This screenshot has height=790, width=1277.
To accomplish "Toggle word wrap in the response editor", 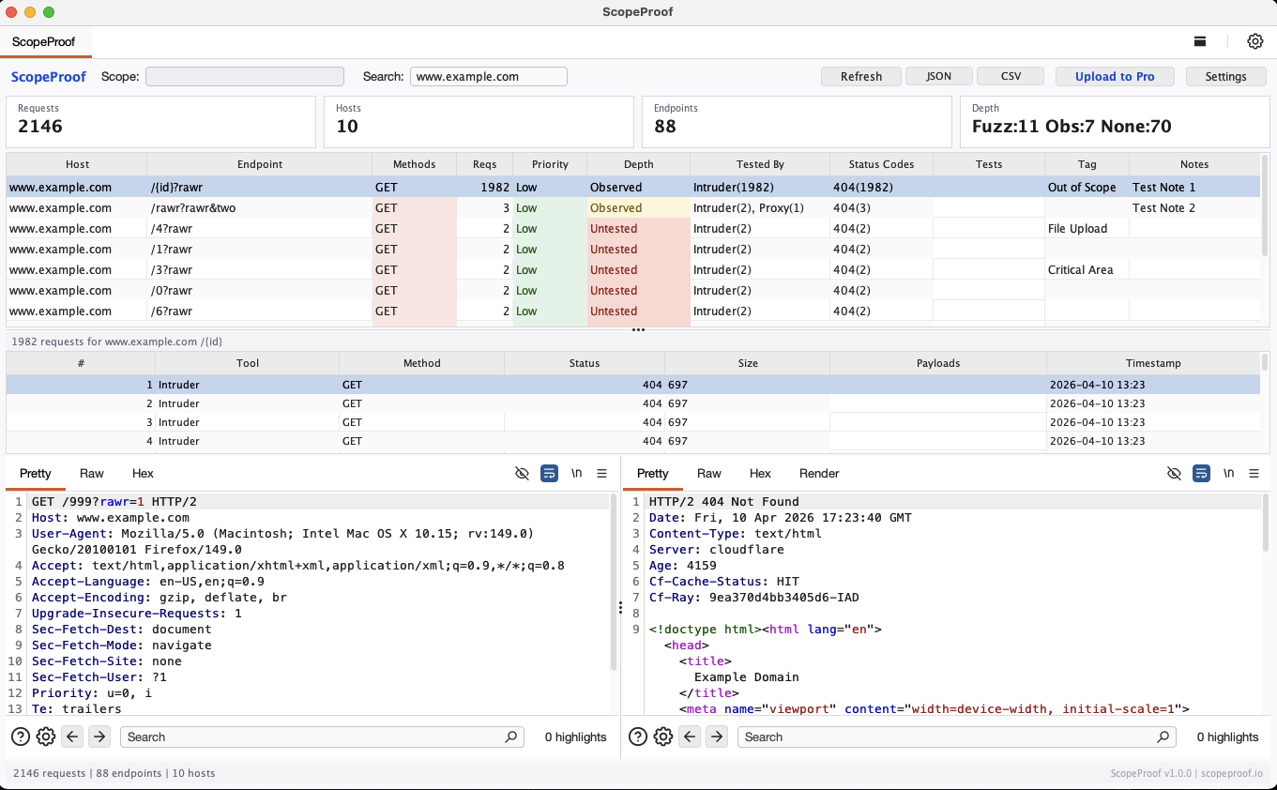I will coord(1202,473).
